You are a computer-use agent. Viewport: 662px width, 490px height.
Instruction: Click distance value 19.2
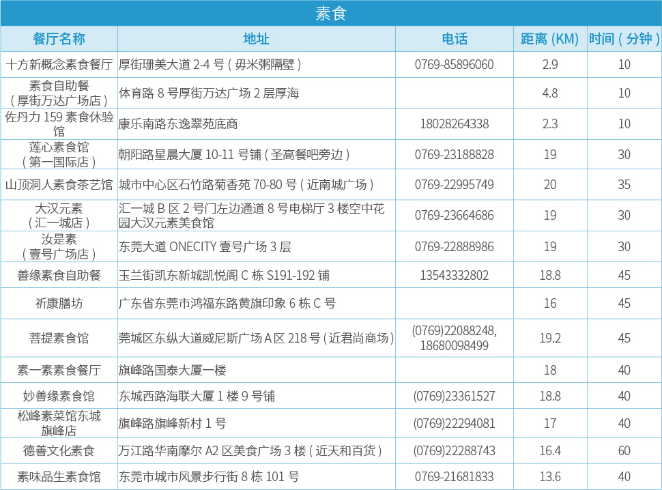550,338
